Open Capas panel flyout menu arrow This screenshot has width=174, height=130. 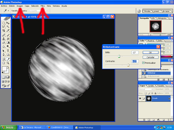pyautogui.click(x=172, y=86)
